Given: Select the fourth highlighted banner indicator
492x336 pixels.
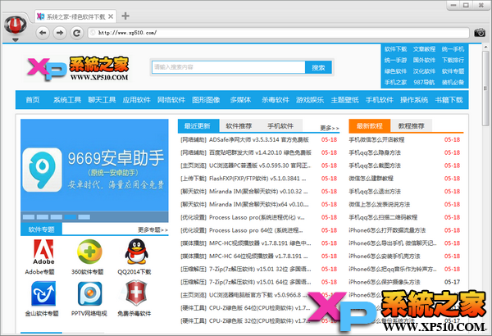Looking at the screenshot, I should click(71, 217).
